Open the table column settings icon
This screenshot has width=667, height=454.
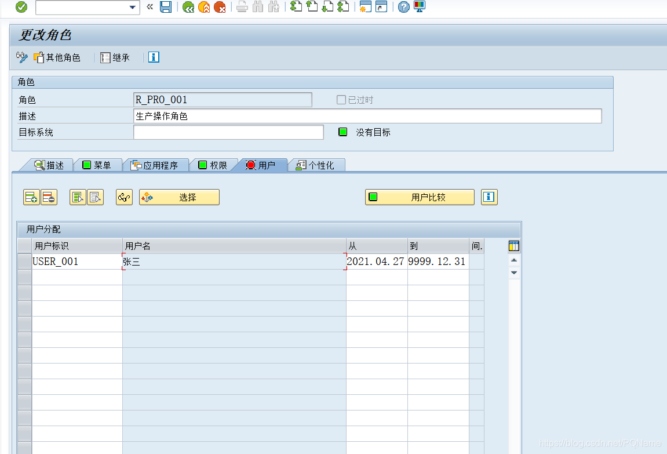(514, 246)
